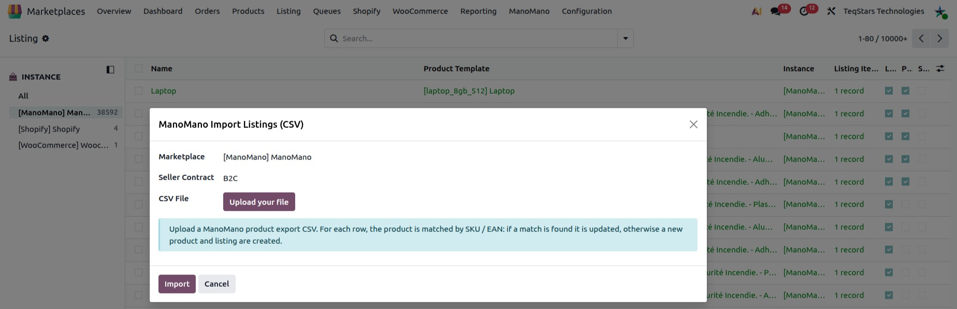Select All in Instance filter
This screenshot has height=309, width=957.
(x=23, y=96)
